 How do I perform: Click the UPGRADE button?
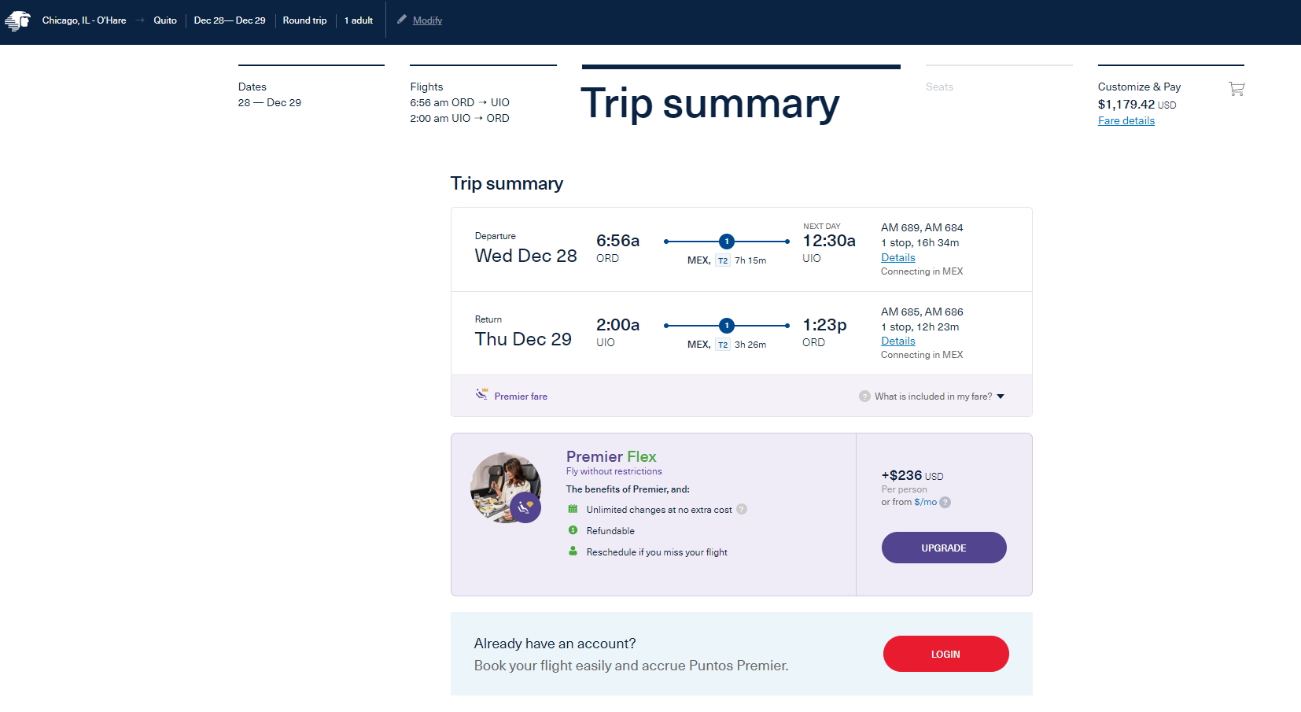tap(943, 548)
